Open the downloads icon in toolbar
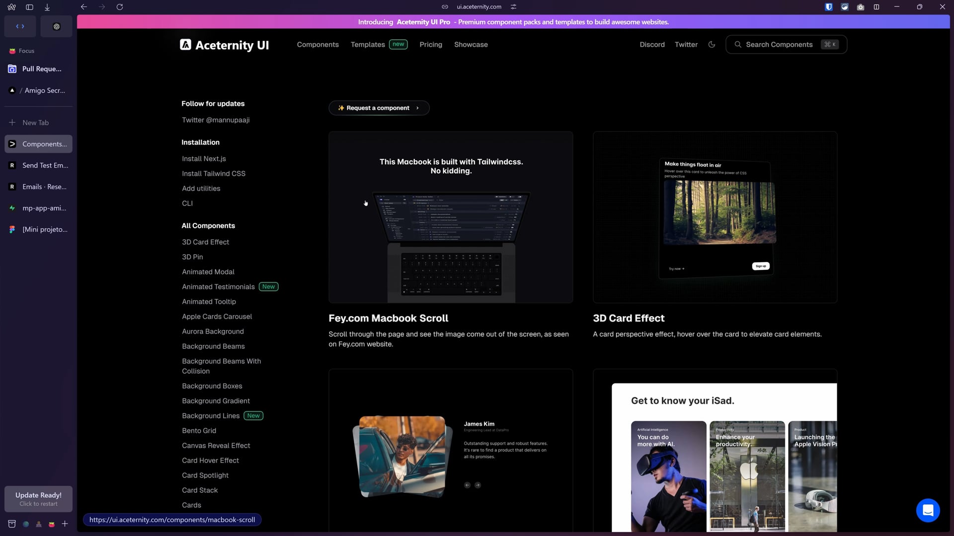954x536 pixels. (47, 7)
